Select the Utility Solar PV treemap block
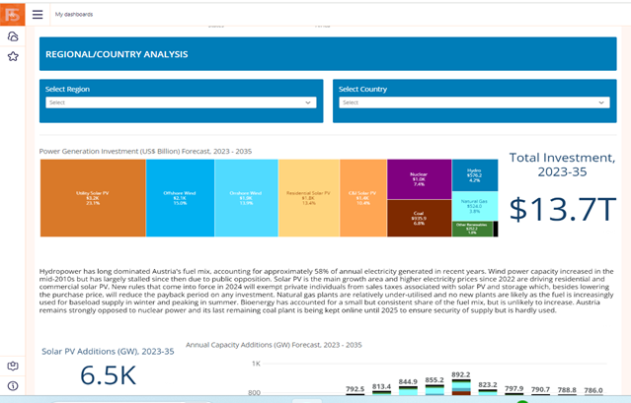This screenshot has height=403, width=631. click(92, 197)
